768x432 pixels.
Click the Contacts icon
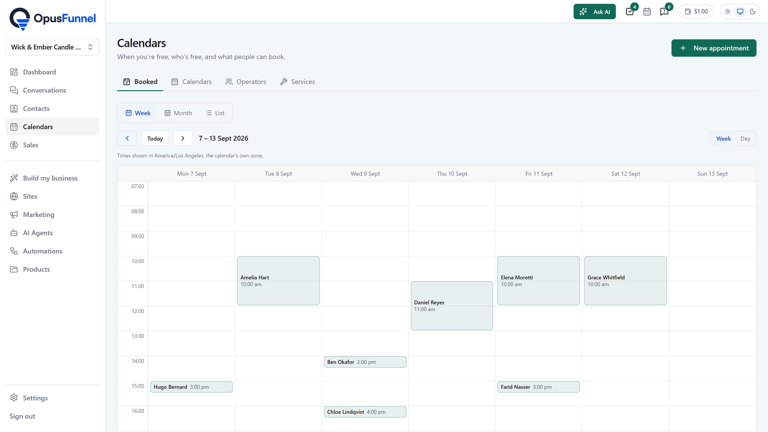point(14,108)
